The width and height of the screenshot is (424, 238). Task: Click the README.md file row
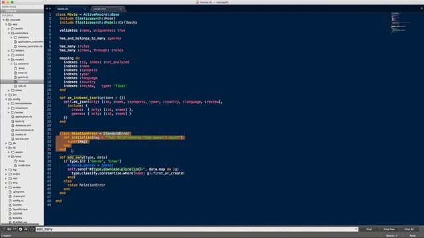click(x=22, y=222)
